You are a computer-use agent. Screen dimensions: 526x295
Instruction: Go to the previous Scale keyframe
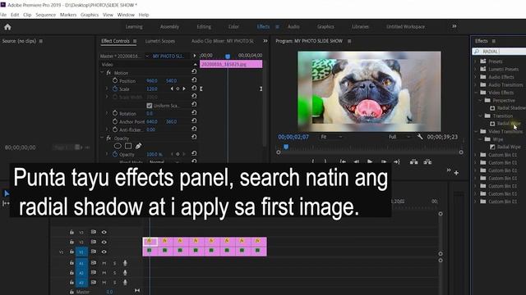(172, 89)
